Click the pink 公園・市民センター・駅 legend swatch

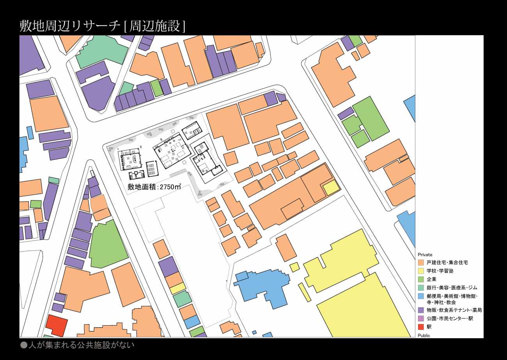(x=421, y=319)
